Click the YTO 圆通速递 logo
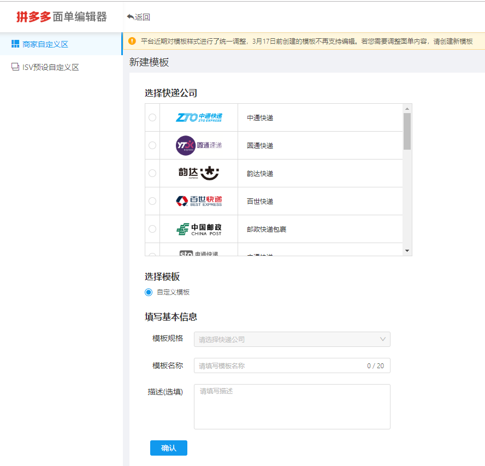The width and height of the screenshot is (485, 466). (199, 145)
